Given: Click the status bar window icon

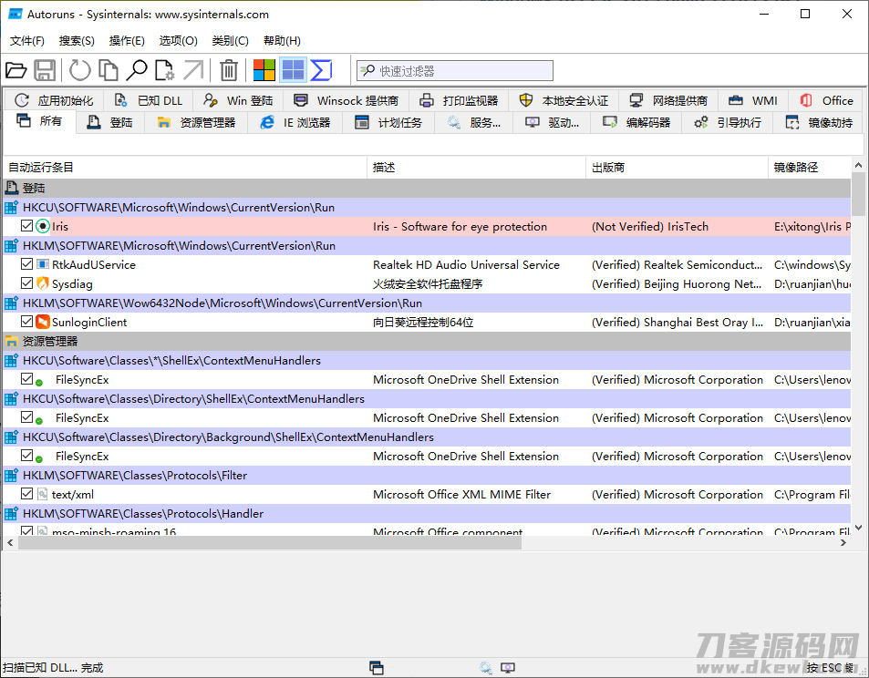Looking at the screenshot, I should click(377, 668).
